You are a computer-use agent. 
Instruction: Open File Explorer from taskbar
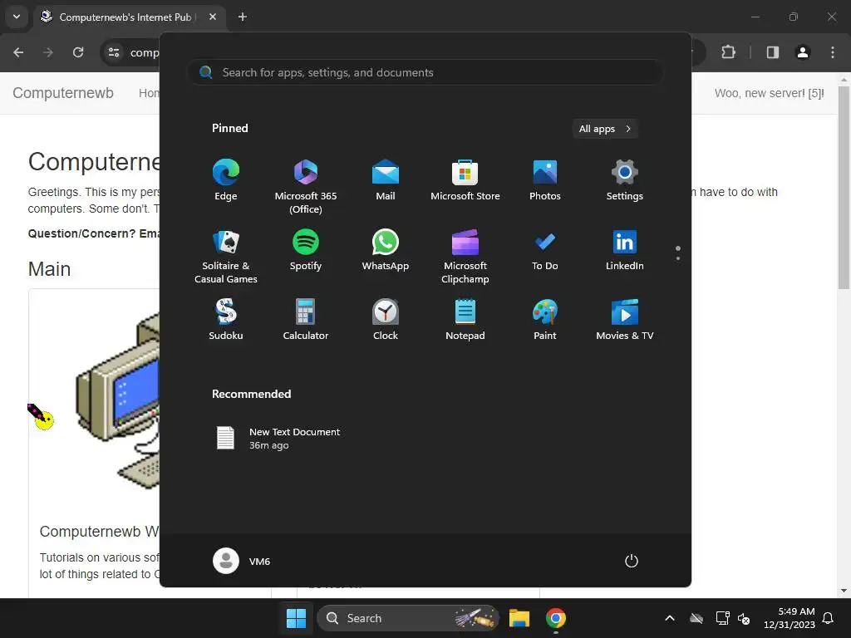tap(519, 618)
